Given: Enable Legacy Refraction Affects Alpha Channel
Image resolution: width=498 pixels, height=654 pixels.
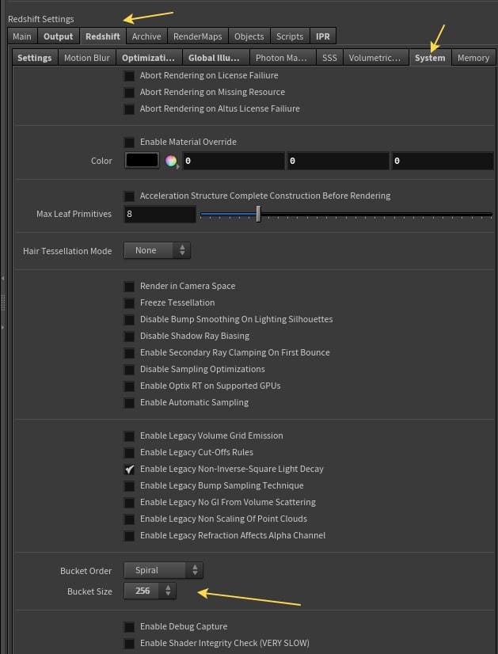Looking at the screenshot, I should [129, 536].
